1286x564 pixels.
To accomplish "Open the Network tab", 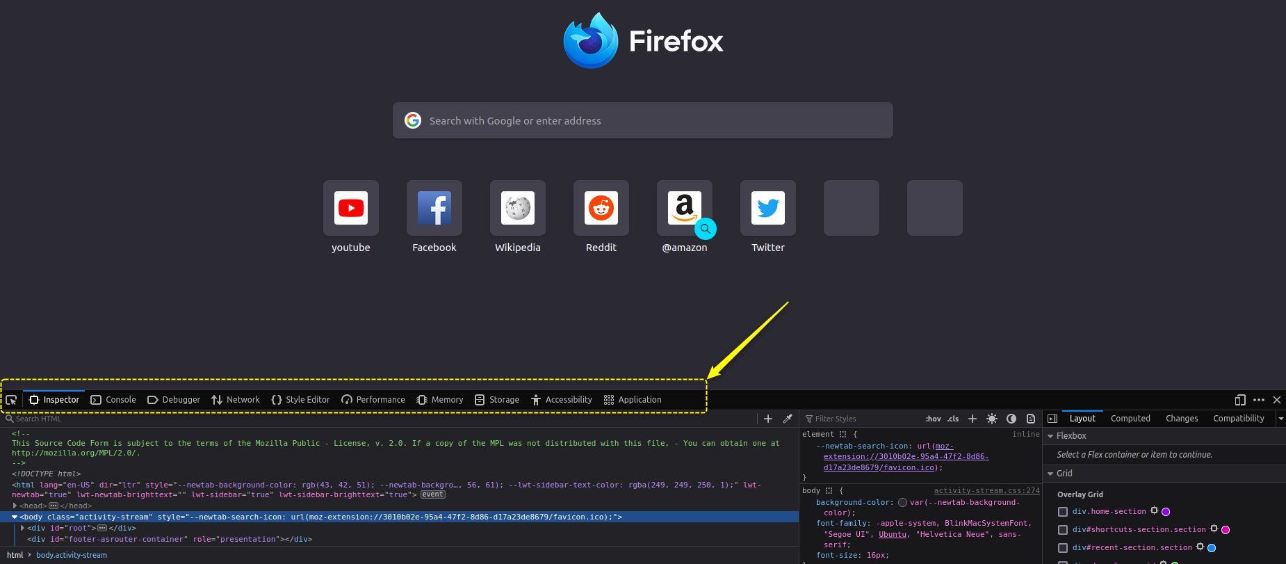I will 236,400.
